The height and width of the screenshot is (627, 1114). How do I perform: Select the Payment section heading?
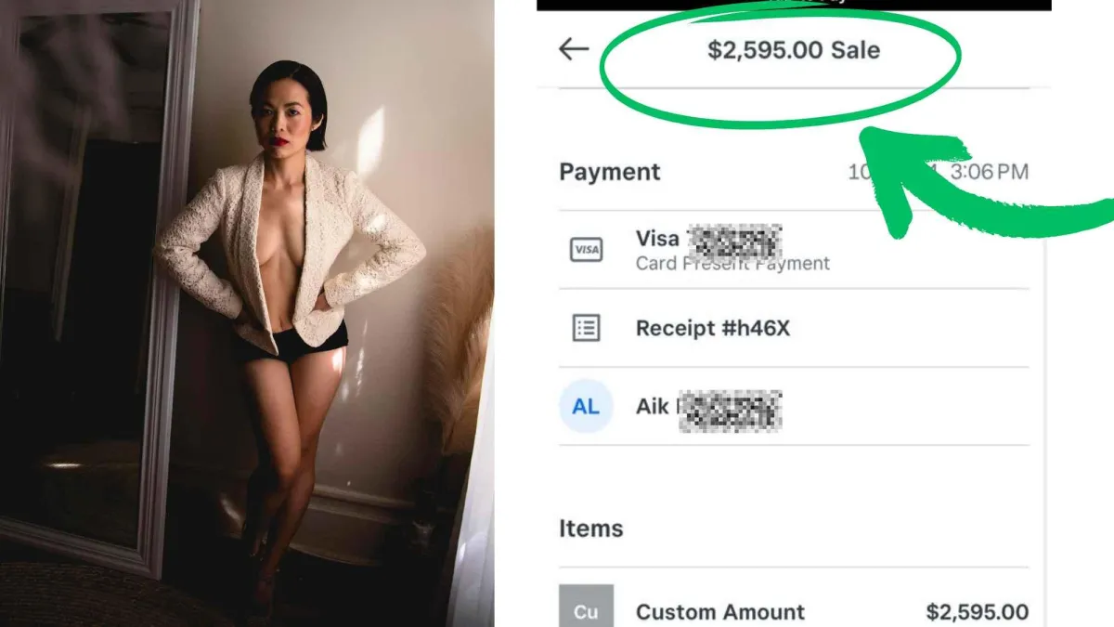(610, 172)
